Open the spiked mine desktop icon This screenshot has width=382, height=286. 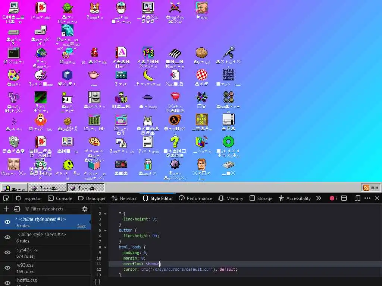pos(175,164)
